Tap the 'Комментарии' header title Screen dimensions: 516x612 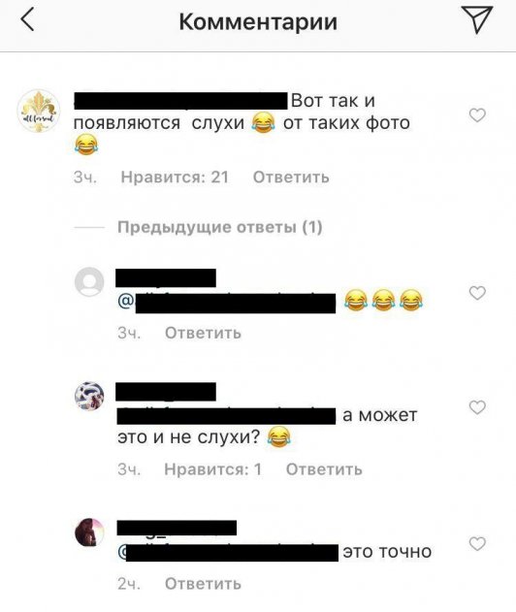258,22
